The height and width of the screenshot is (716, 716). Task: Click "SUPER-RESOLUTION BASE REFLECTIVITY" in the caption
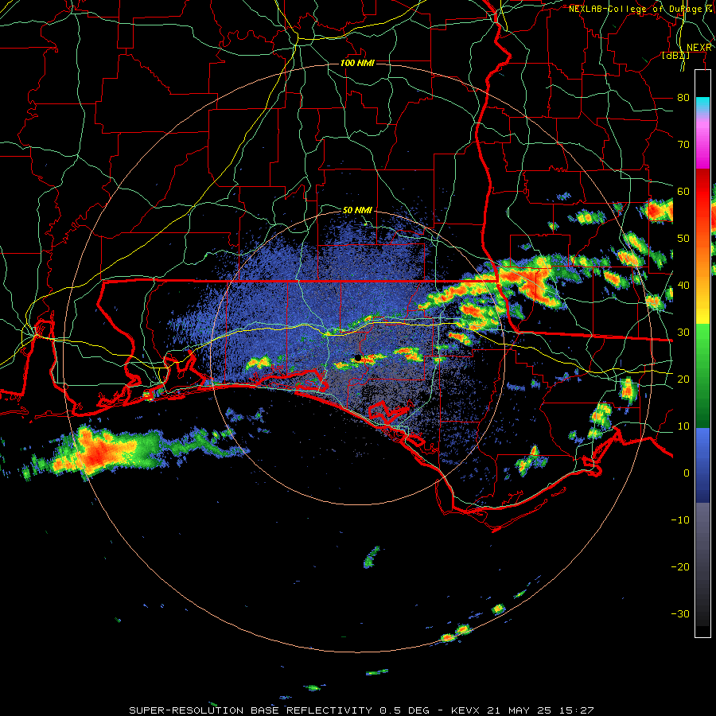[x=251, y=710]
